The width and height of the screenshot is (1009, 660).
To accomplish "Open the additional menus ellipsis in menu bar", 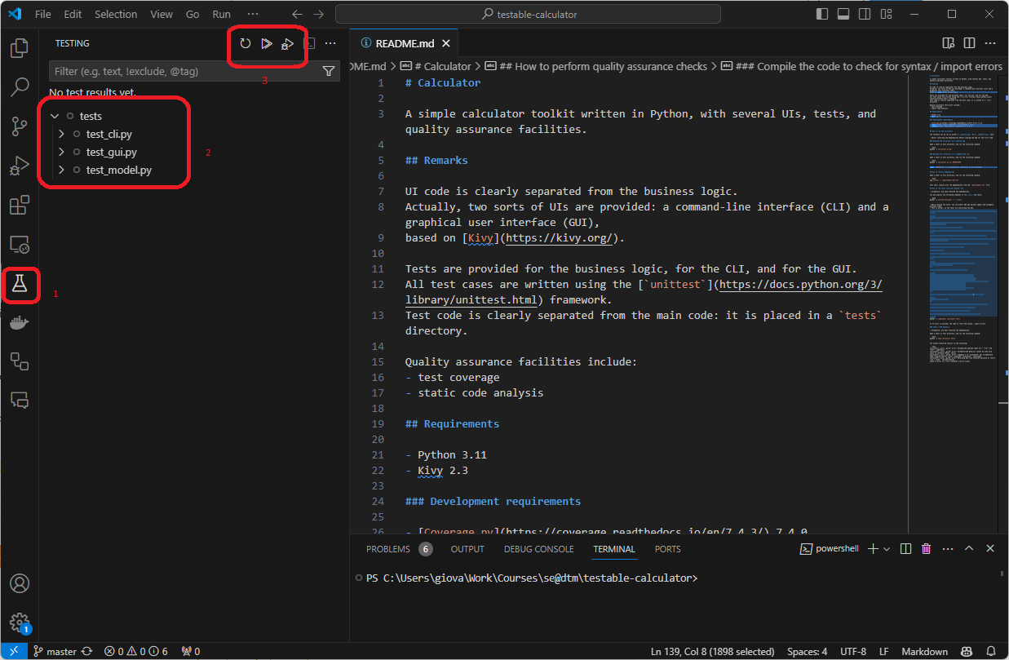I will click(x=253, y=14).
